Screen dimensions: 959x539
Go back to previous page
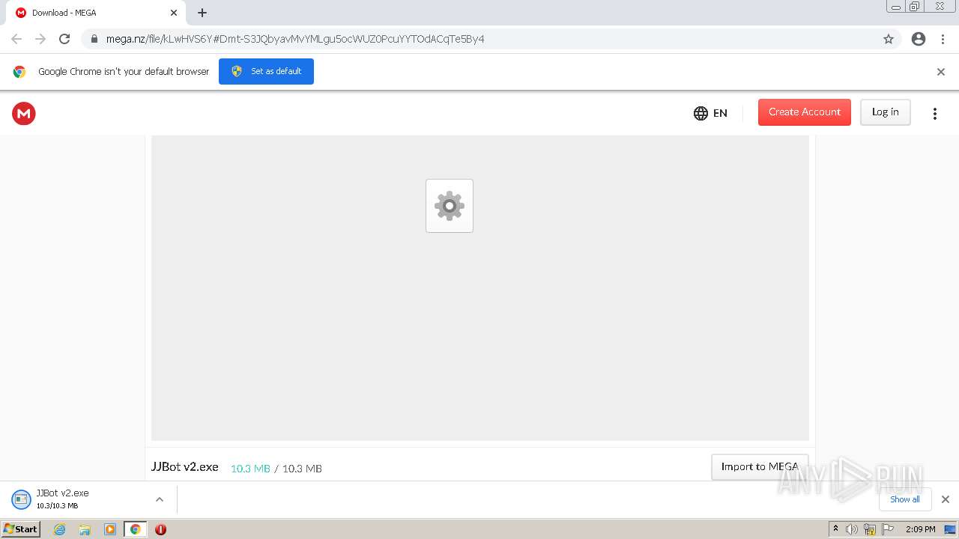(16, 39)
